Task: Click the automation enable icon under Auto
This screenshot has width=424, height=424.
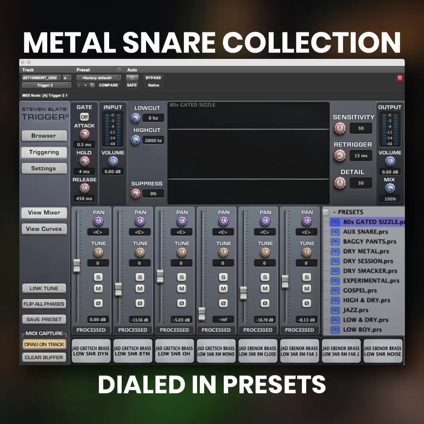Action: click(x=132, y=78)
